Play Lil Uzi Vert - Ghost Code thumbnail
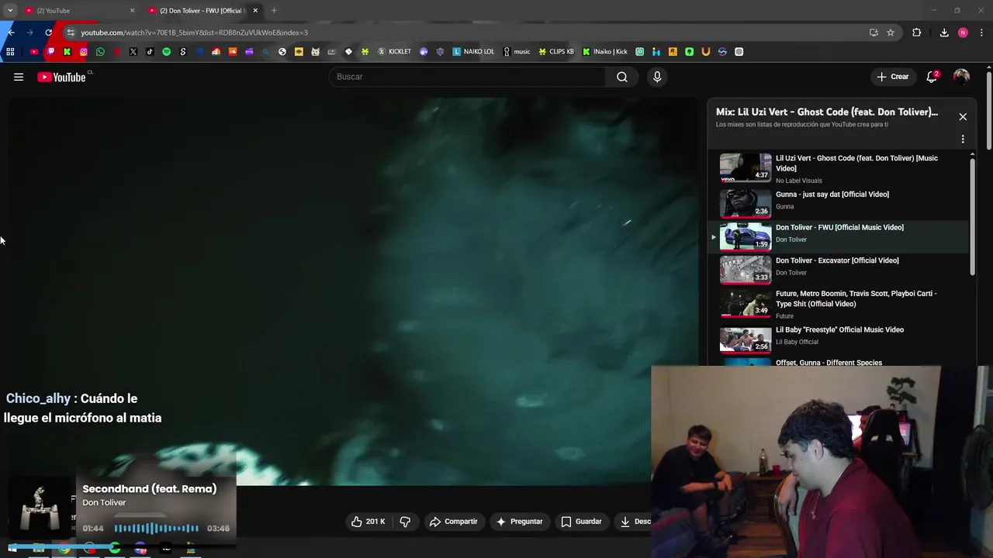Viewport: 993px width, 558px height. point(746,167)
